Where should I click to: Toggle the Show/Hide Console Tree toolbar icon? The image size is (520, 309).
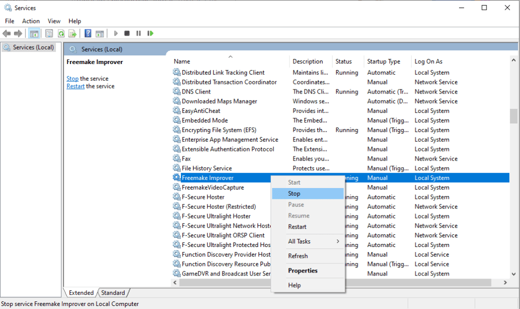[34, 34]
